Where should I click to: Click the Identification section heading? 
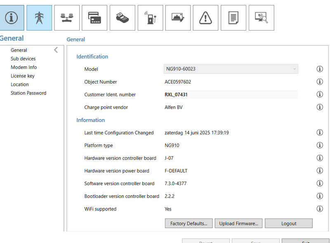point(92,57)
